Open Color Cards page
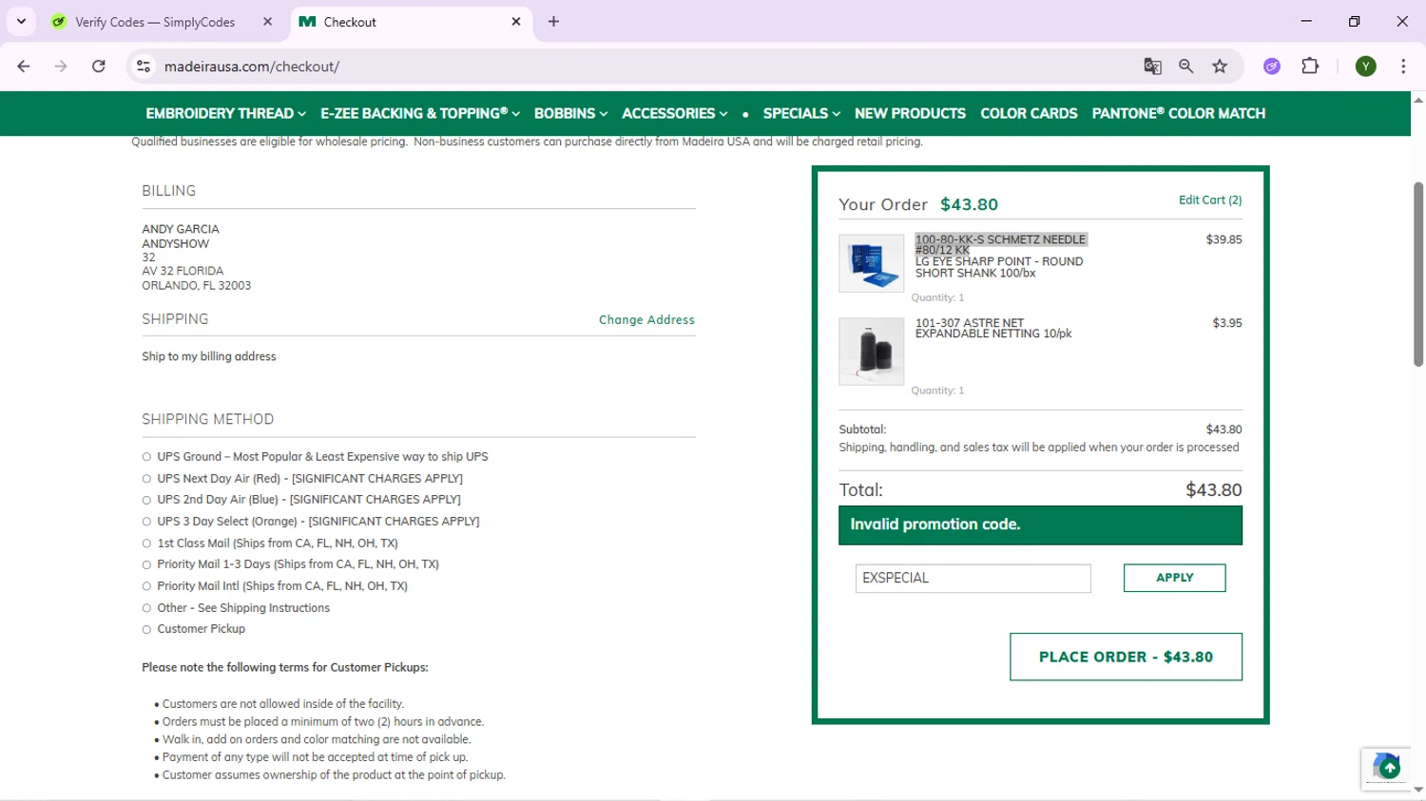 pyautogui.click(x=1029, y=113)
